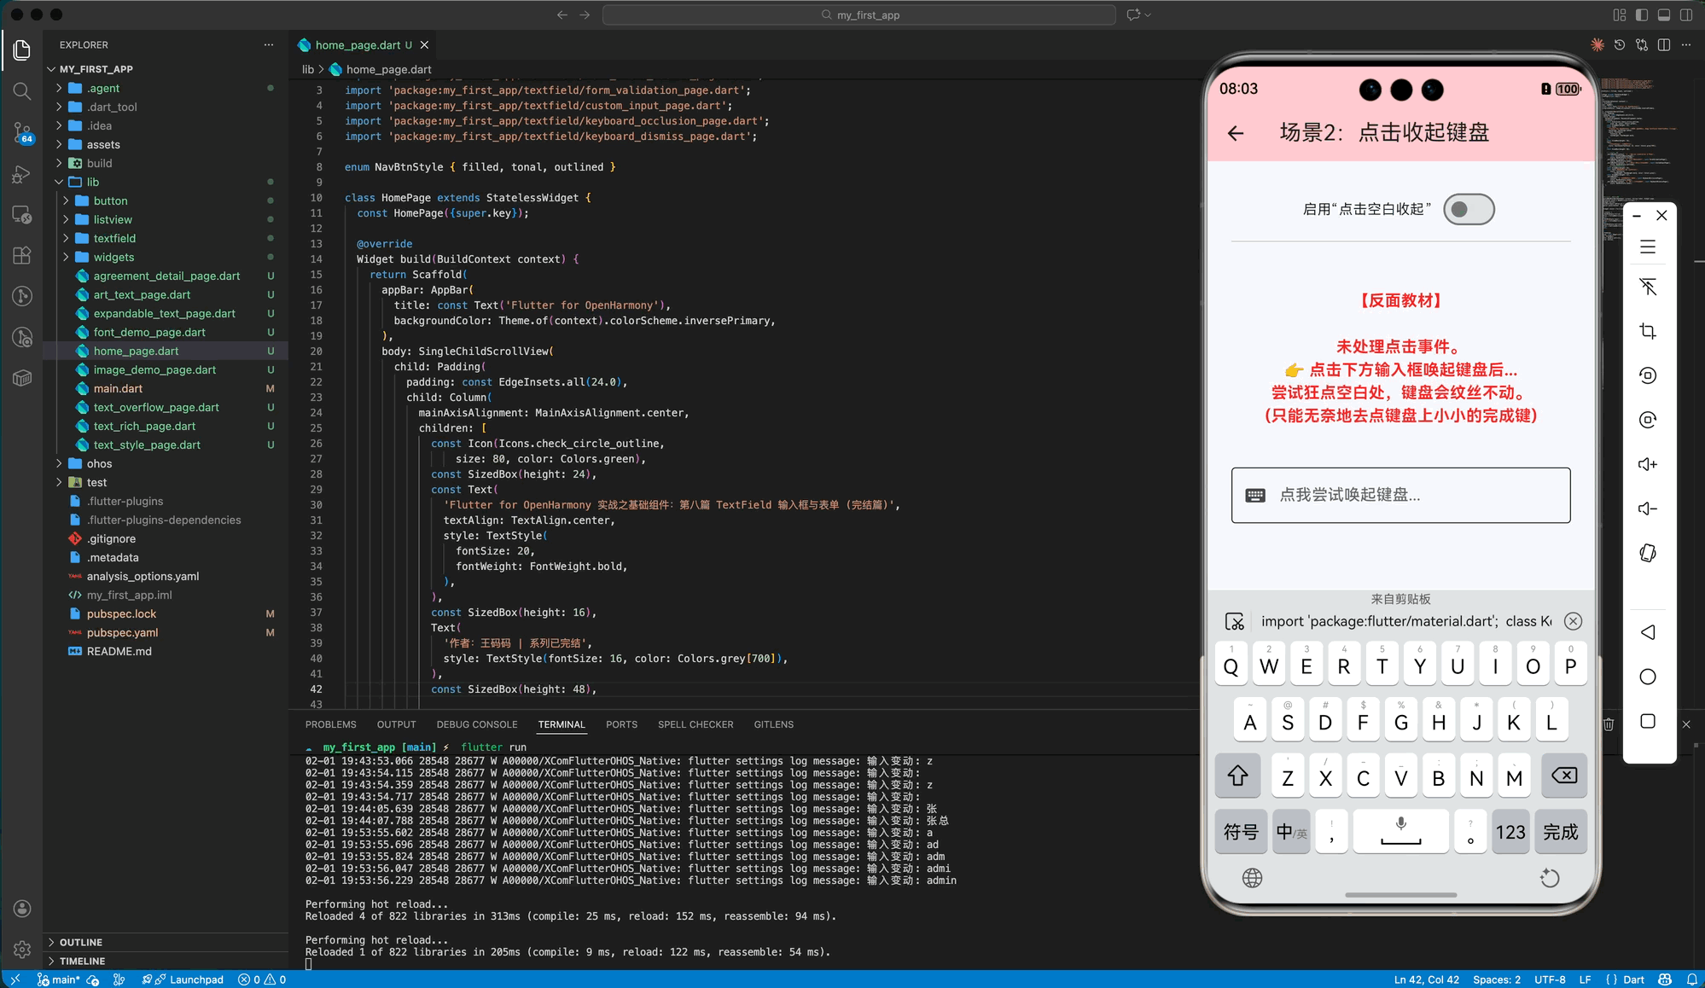This screenshot has height=988, width=1705.
Task: Click the emulator screenshot crop icon
Action: click(x=1648, y=331)
